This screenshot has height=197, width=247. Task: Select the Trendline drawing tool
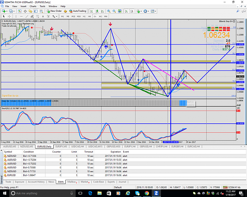pos(27,16)
